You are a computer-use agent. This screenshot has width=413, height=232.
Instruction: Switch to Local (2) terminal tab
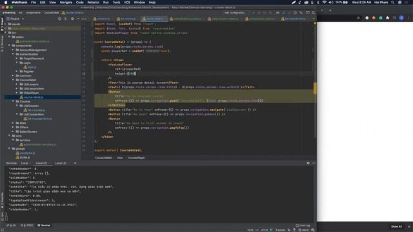[41, 163]
